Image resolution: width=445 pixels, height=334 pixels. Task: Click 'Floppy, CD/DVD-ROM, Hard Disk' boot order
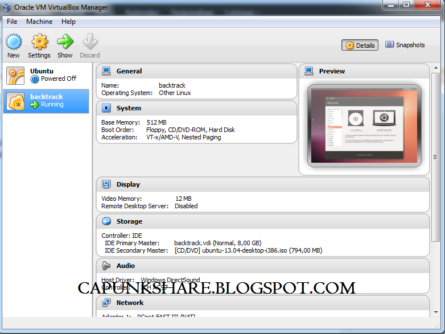191,130
